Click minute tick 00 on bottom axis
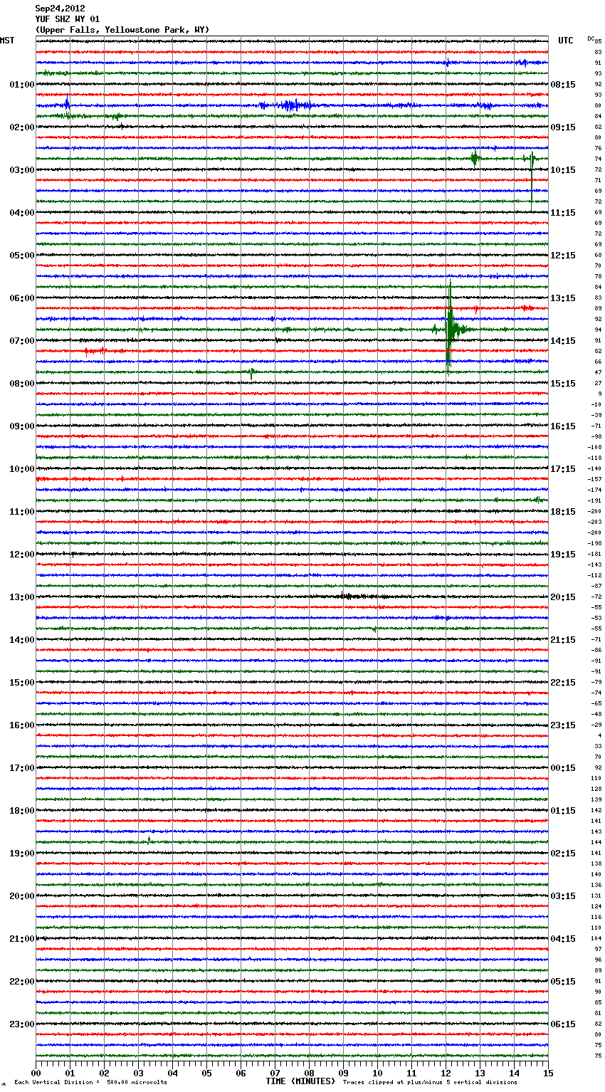 point(36,1073)
